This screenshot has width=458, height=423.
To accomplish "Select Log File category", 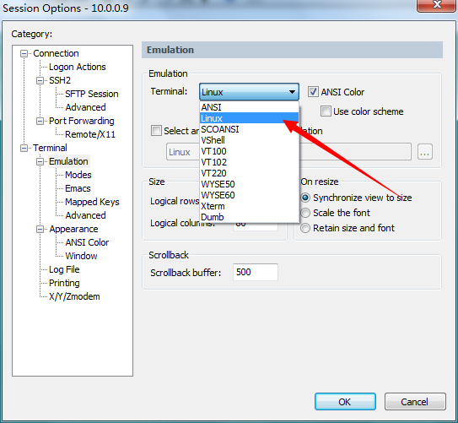I will [x=64, y=269].
